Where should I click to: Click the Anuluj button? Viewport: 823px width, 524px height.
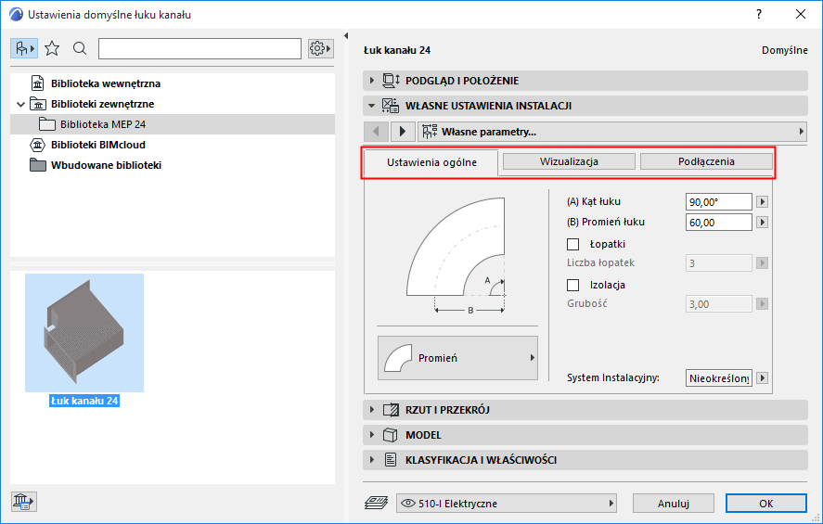click(x=674, y=503)
